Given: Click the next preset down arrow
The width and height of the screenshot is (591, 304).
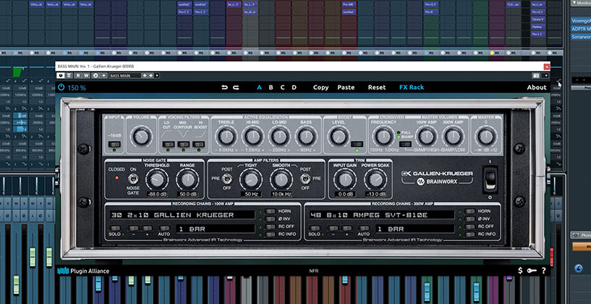Looking at the screenshot, I should click(150, 75).
